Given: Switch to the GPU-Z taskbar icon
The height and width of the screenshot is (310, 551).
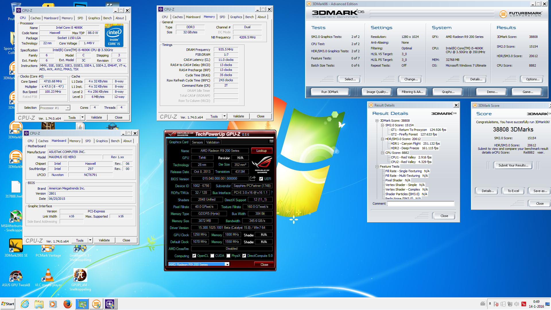Looking at the screenshot, I should (x=82, y=304).
